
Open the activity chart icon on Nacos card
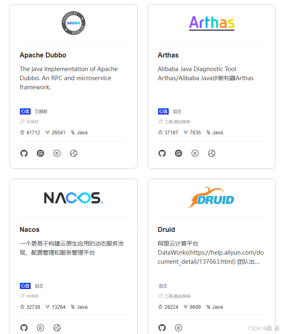point(57,328)
